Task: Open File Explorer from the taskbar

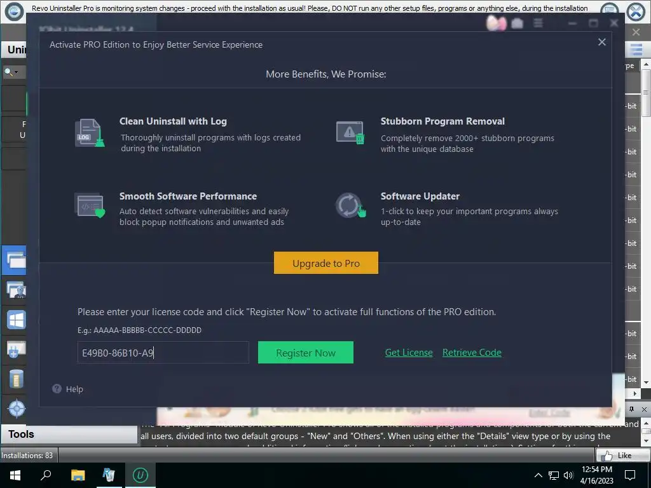Action: coord(78,475)
